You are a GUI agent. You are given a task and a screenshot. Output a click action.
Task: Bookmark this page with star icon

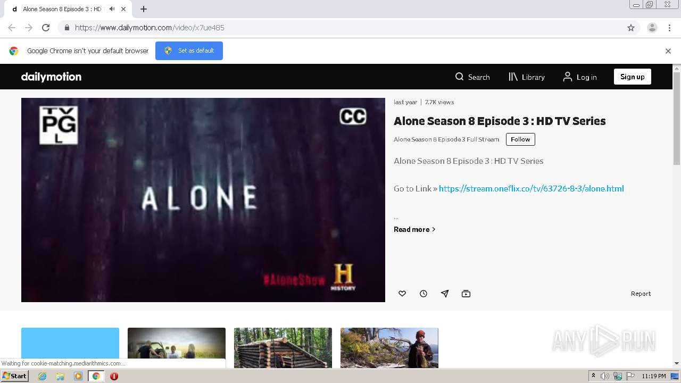point(631,28)
